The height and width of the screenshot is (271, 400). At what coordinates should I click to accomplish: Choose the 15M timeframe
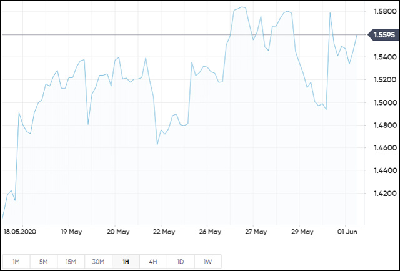[71, 261]
